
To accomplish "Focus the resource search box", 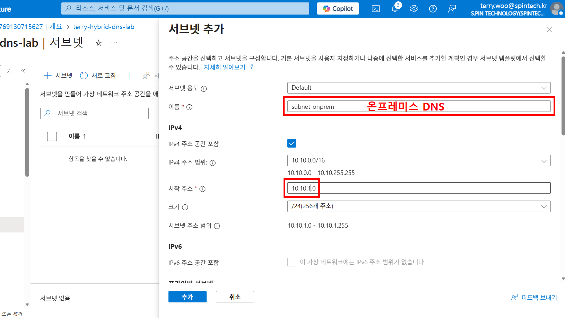I will (185, 9).
